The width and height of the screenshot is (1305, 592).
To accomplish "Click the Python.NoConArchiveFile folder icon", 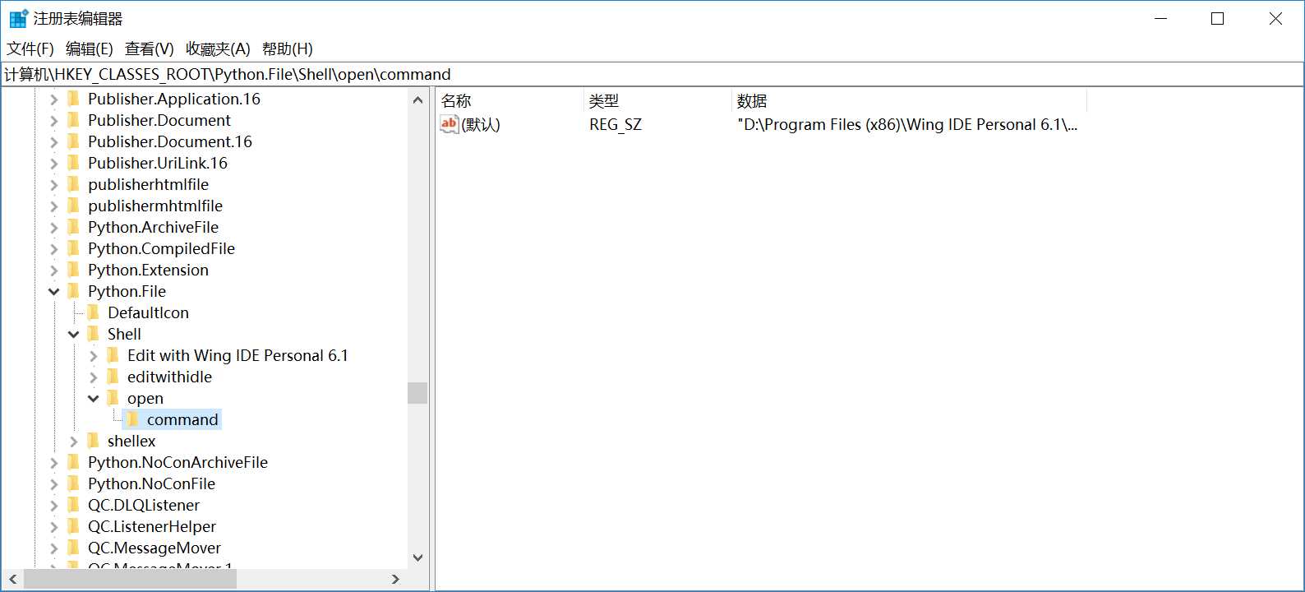I will [x=73, y=462].
